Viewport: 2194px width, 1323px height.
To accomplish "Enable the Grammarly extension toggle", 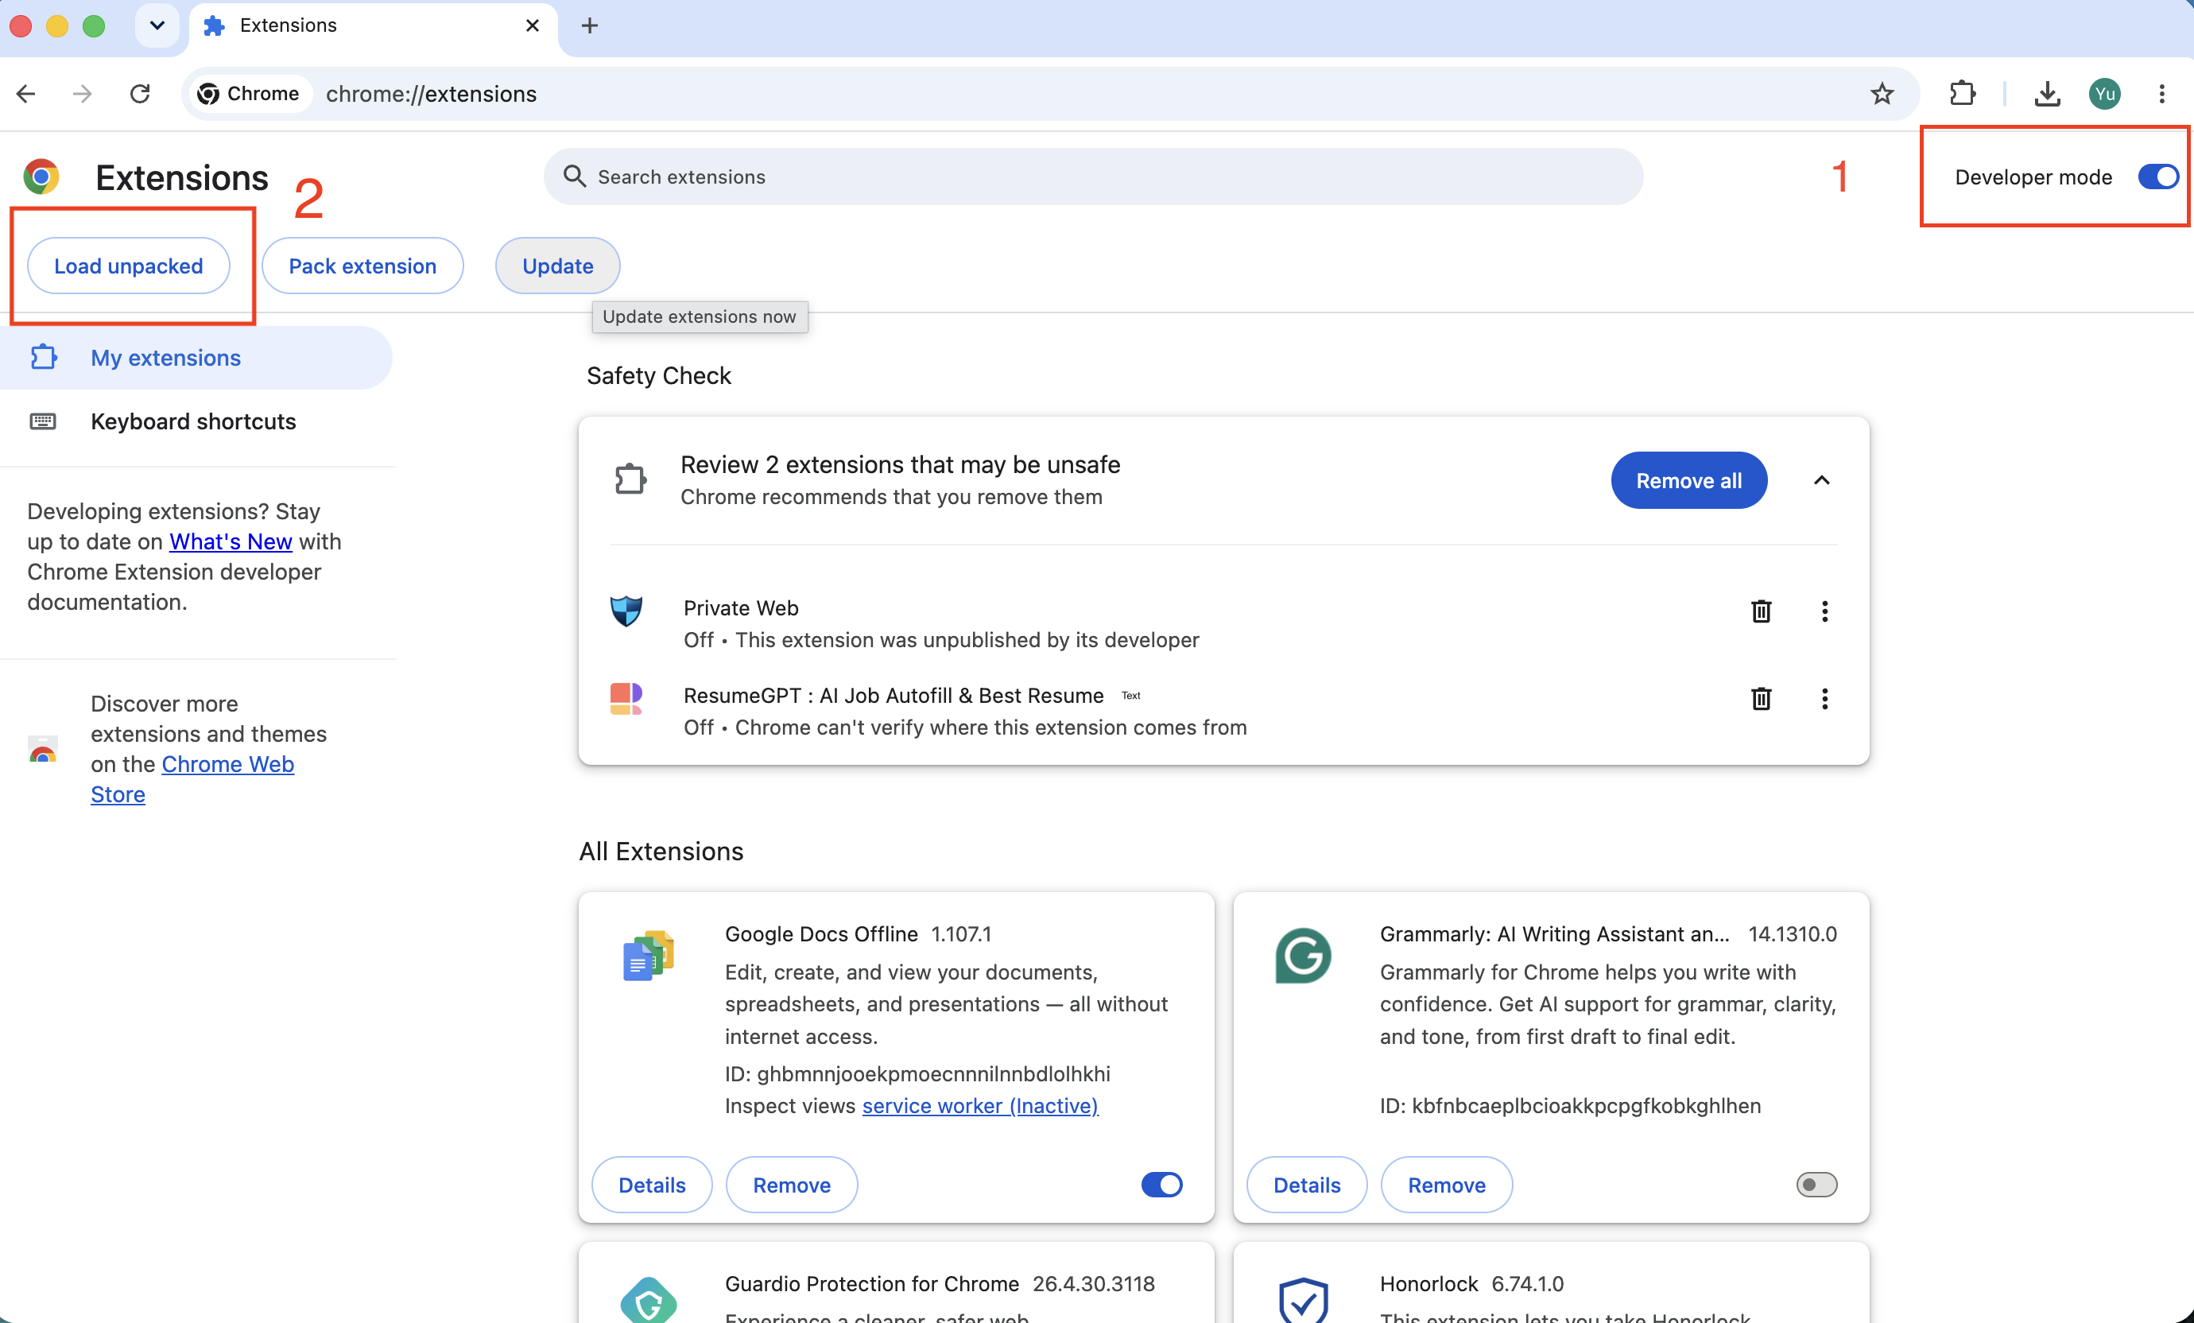I will coord(1816,1184).
